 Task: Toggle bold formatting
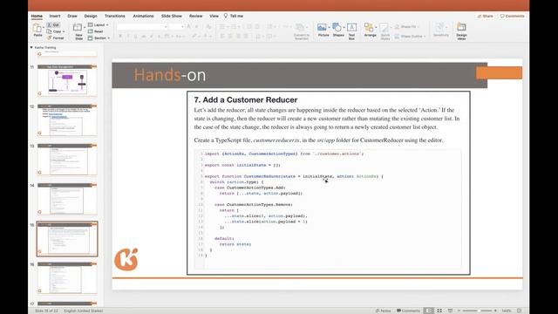(120, 37)
